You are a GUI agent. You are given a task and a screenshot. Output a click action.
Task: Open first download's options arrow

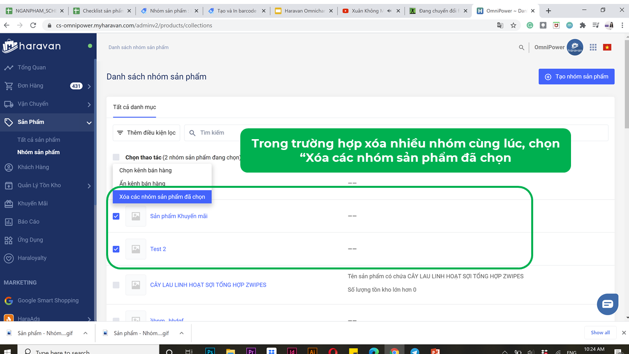[85, 333]
